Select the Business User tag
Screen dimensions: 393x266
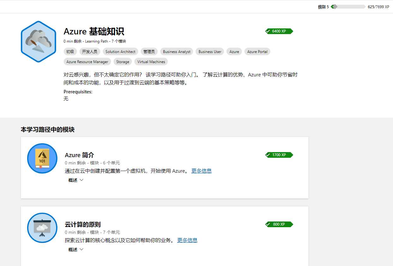coord(210,51)
